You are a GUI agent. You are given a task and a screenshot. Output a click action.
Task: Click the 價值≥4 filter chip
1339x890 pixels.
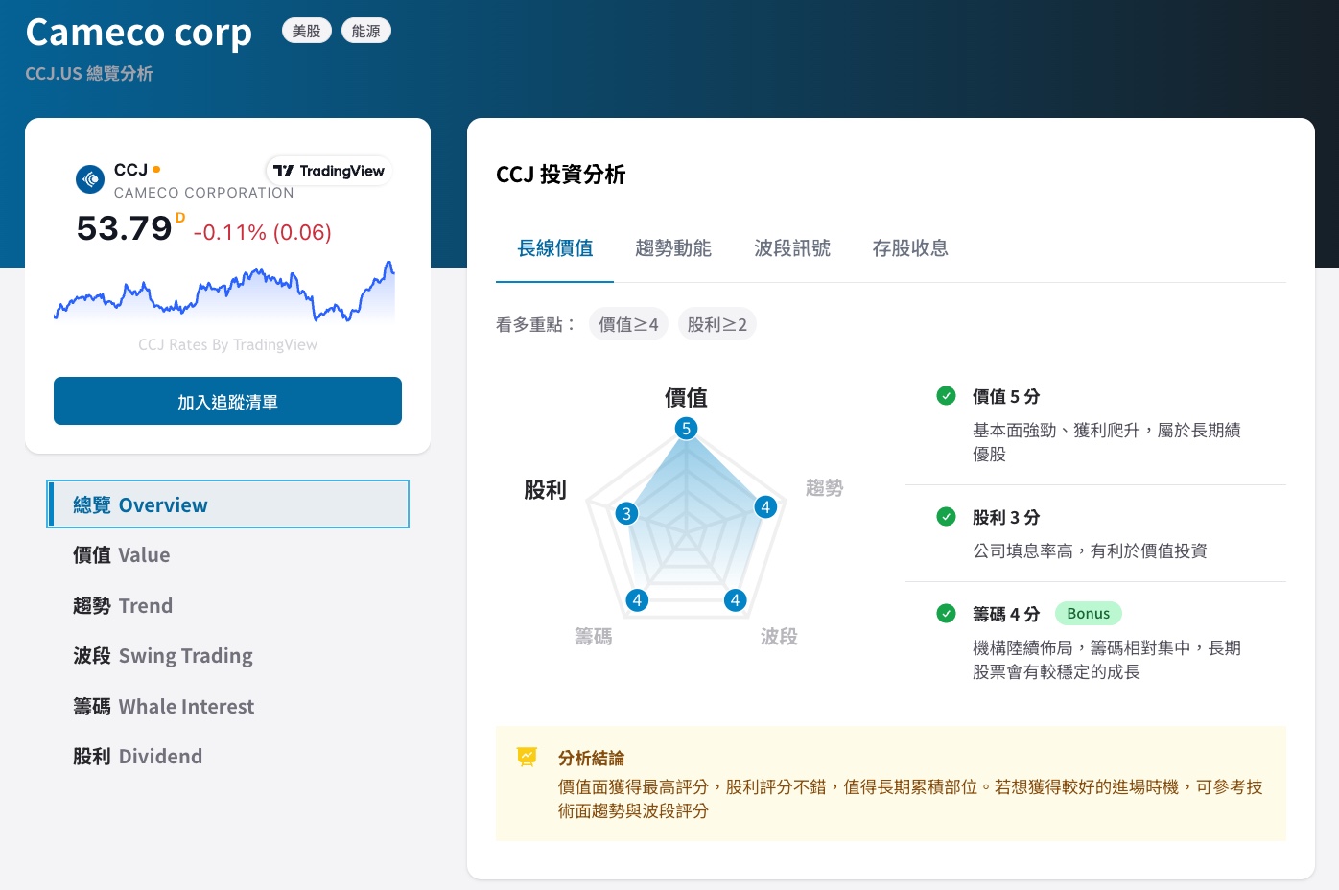pyautogui.click(x=628, y=324)
